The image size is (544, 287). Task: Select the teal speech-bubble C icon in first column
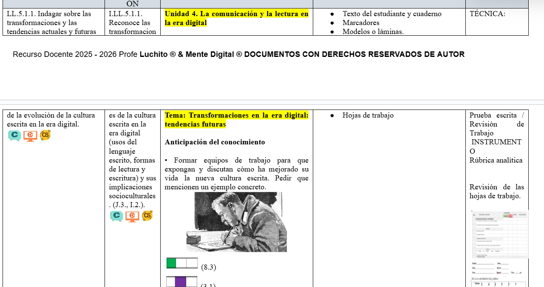click(15, 135)
